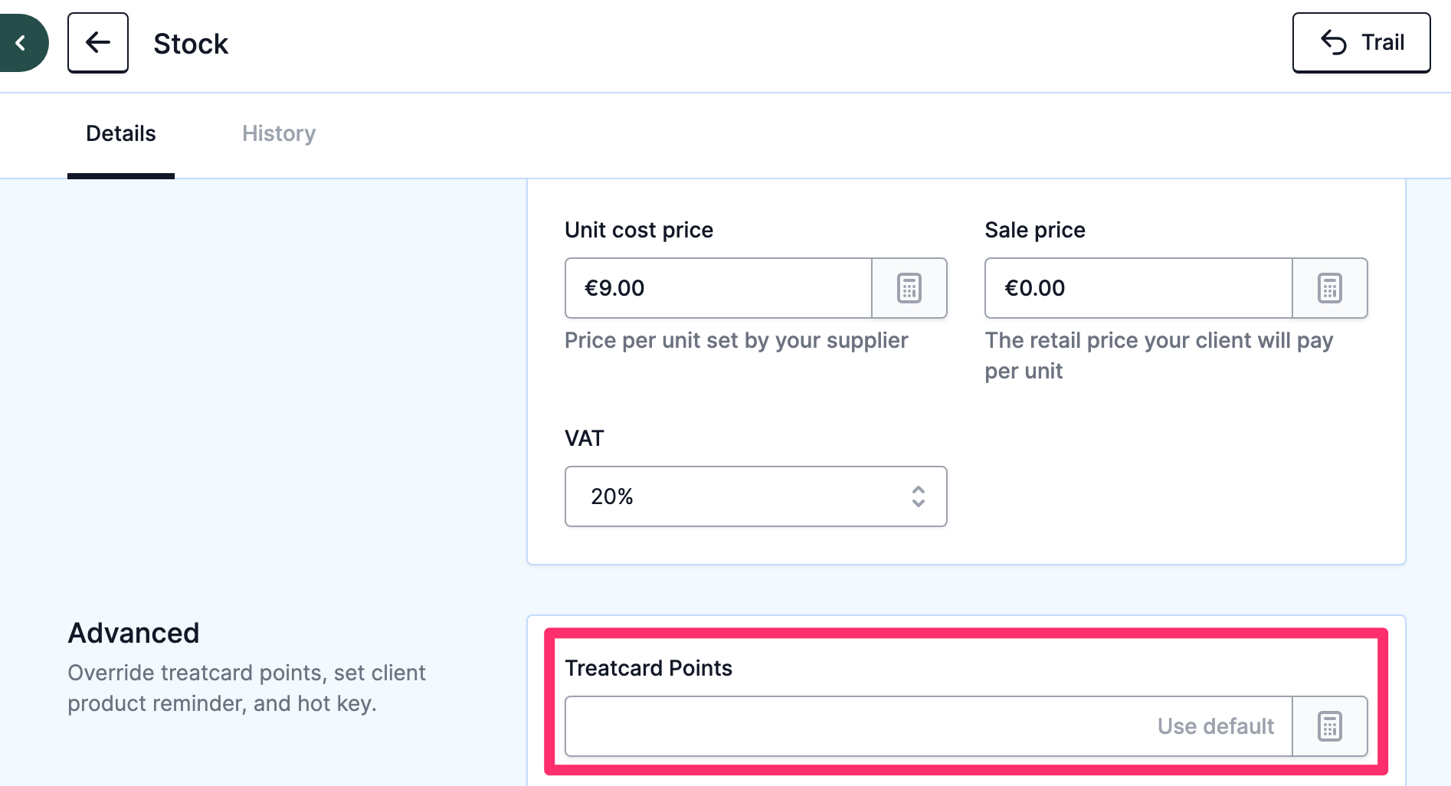
Task: Click the Treatcard Points label
Action: pyautogui.click(x=648, y=668)
